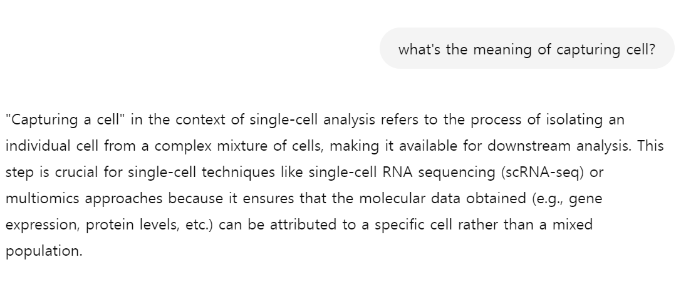Click the user message bubble asking about capturing cell
This screenshot has width=681, height=282.
coord(527,49)
